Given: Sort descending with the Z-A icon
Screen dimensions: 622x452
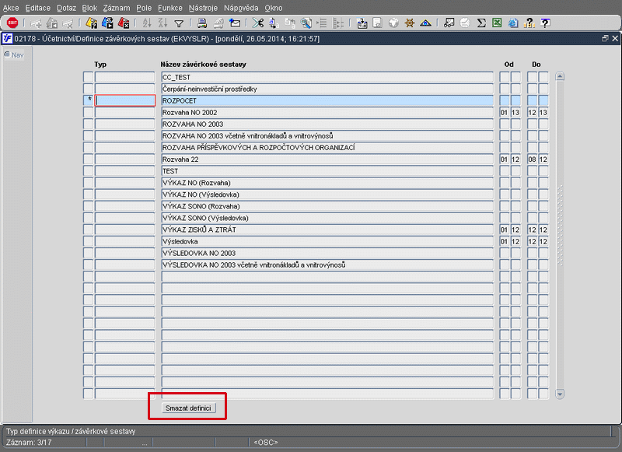Looking at the screenshot, I should [162, 23].
